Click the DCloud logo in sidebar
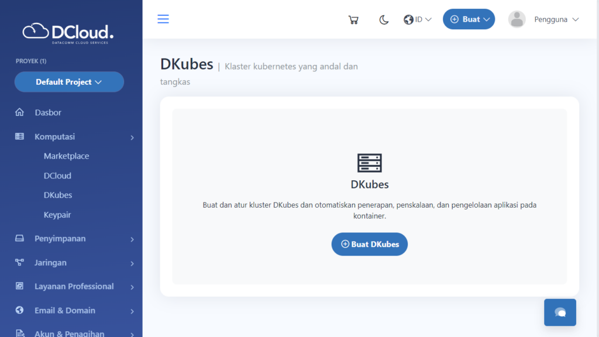 [68, 33]
